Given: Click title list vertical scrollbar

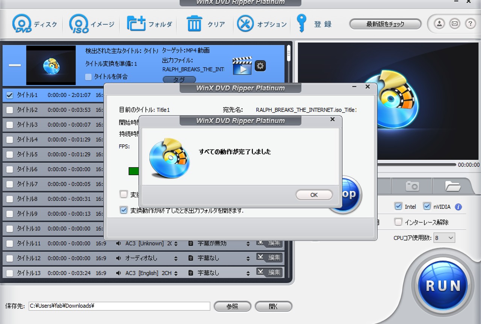Looking at the screenshot, I should (289, 53).
